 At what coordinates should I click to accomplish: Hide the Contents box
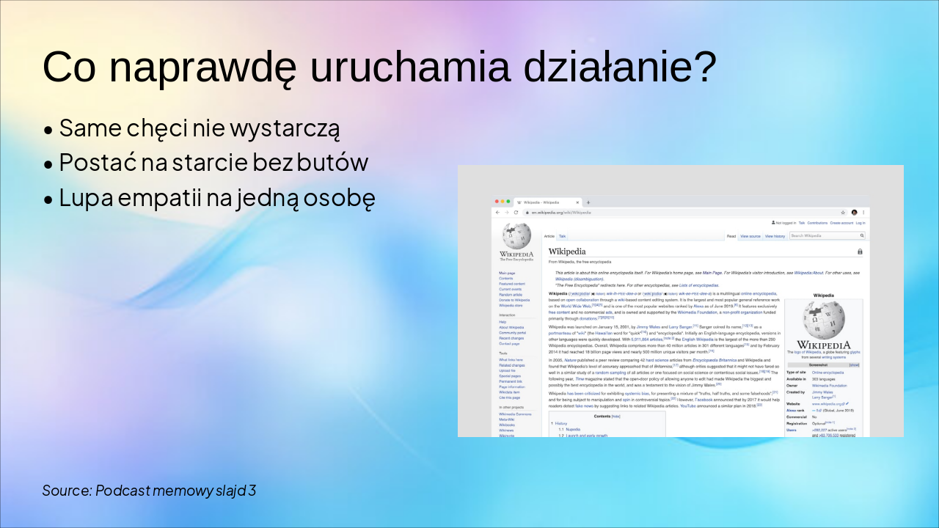coord(615,417)
